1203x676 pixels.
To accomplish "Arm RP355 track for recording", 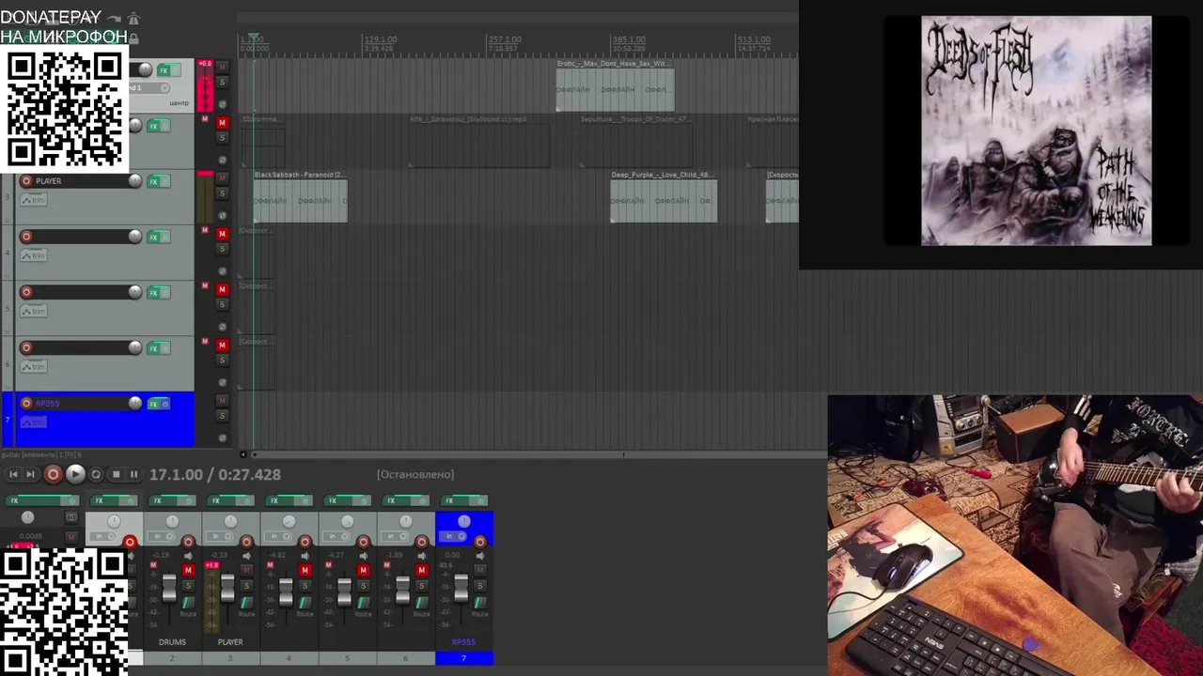I will (26, 403).
